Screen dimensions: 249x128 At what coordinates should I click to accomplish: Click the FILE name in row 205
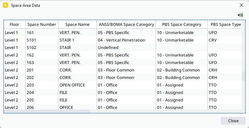tap(77, 100)
